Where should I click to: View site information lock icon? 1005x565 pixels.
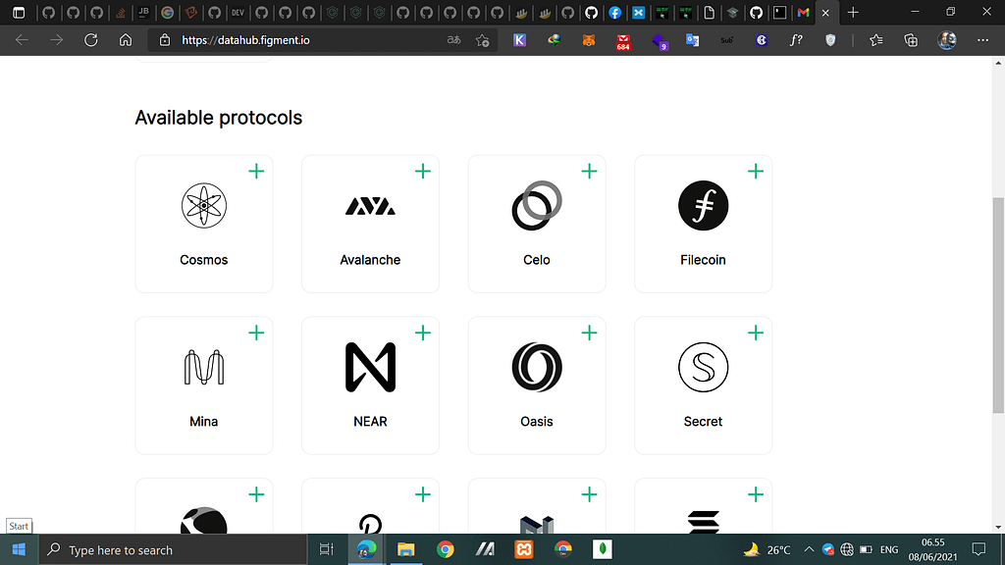(x=165, y=39)
